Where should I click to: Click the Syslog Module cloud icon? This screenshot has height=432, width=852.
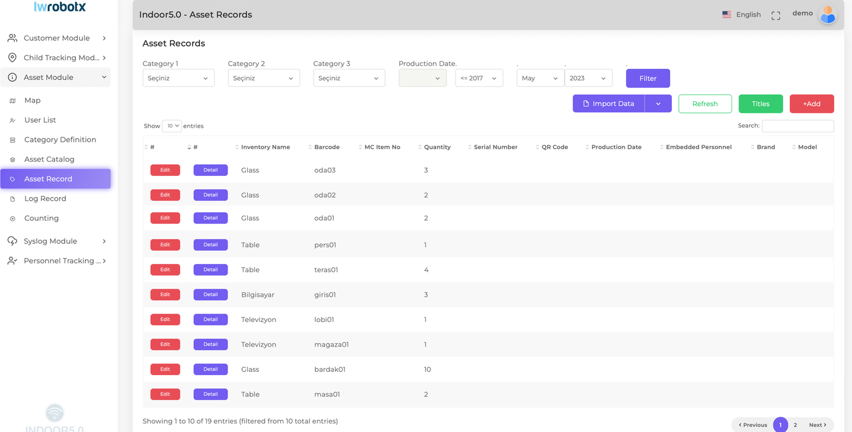(12, 241)
